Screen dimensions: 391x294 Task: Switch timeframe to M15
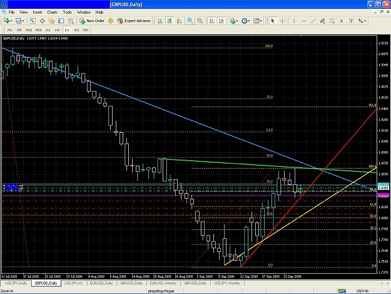tap(29, 30)
